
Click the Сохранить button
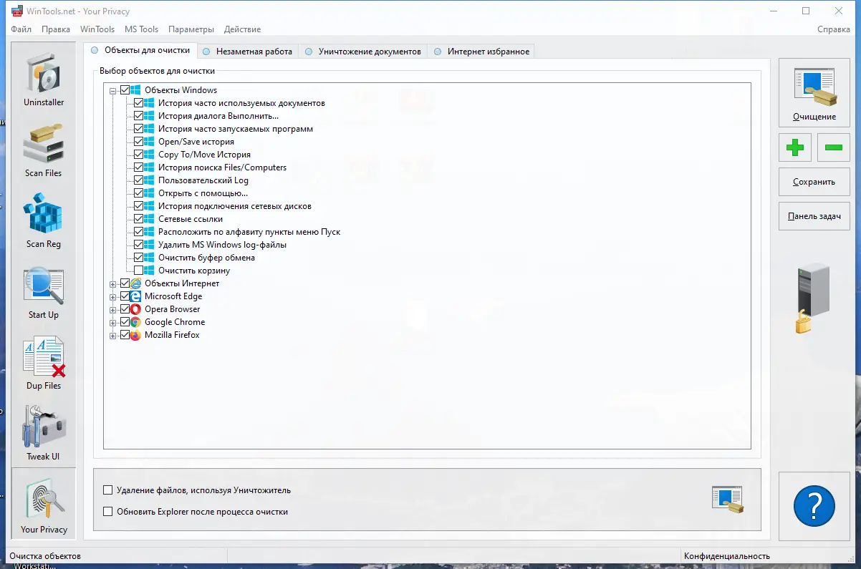pyautogui.click(x=814, y=182)
